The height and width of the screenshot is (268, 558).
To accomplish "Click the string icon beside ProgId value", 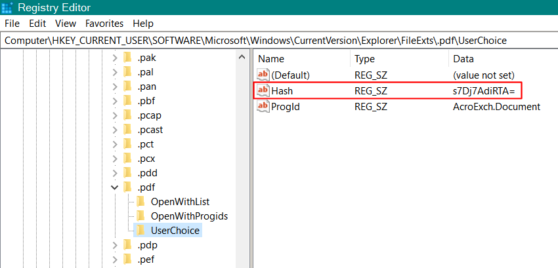I will (x=263, y=106).
